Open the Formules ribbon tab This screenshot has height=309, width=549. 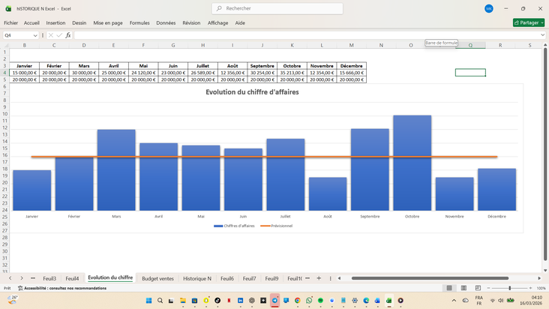139,23
